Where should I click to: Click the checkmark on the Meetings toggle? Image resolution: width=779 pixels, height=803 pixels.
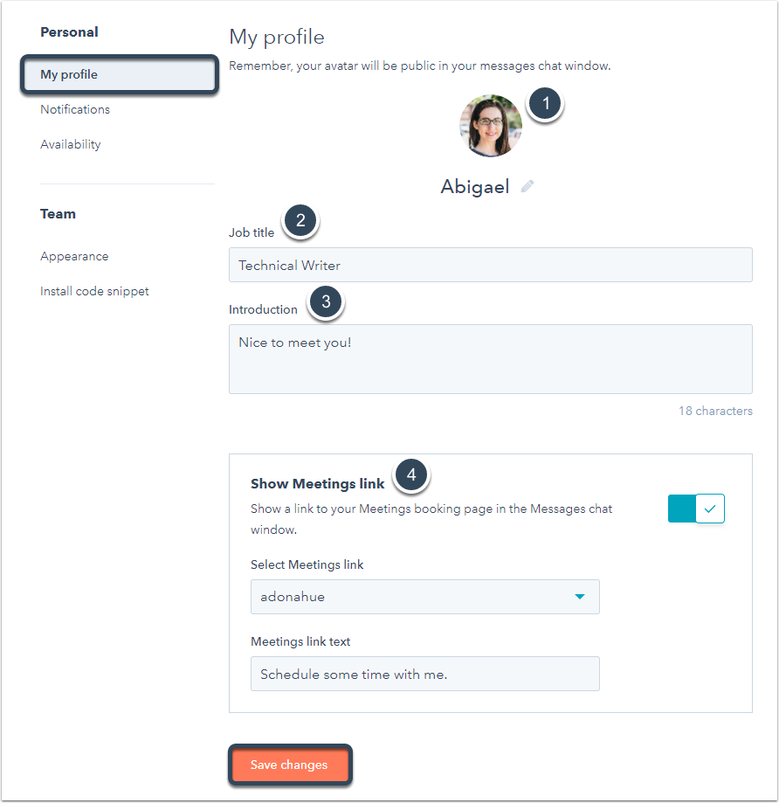tap(710, 509)
